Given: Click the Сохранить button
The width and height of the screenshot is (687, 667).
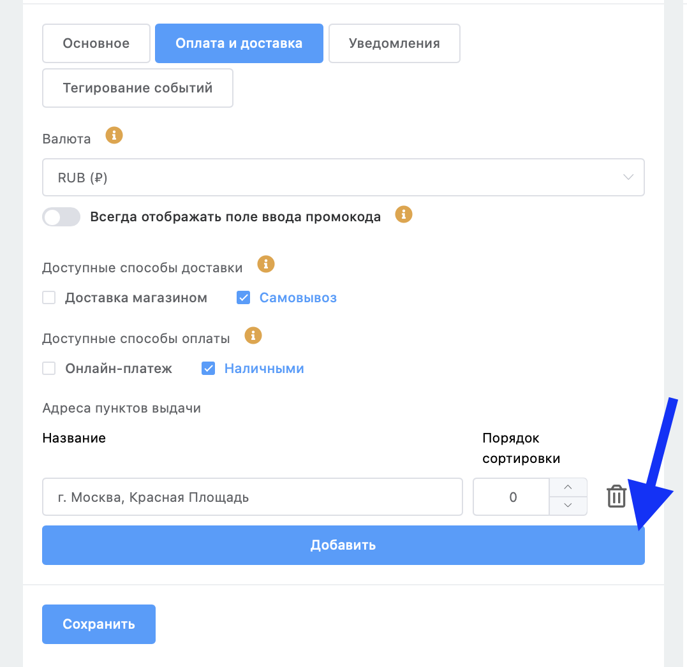Looking at the screenshot, I should click(x=99, y=624).
